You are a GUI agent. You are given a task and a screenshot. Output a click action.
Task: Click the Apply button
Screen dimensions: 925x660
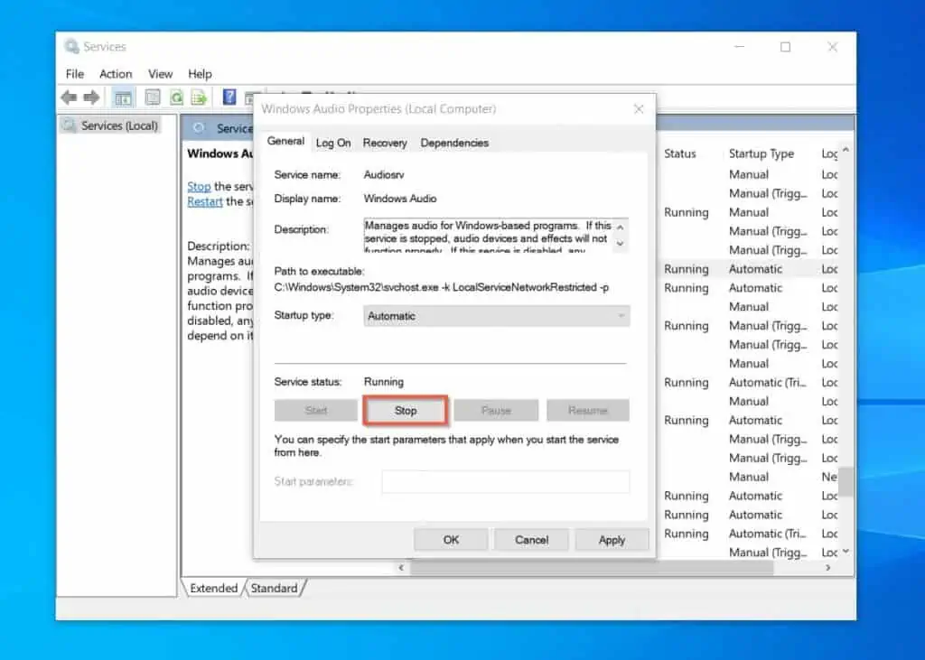(x=612, y=540)
